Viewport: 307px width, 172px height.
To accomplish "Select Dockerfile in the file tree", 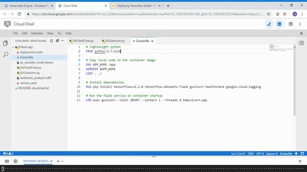I will tap(27, 57).
